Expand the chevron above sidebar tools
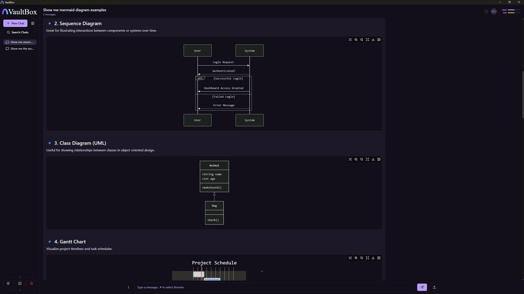This screenshot has width=524, height=294. pos(20,277)
